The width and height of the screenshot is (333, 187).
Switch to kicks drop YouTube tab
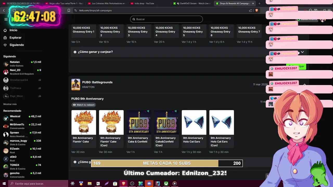(149, 3)
